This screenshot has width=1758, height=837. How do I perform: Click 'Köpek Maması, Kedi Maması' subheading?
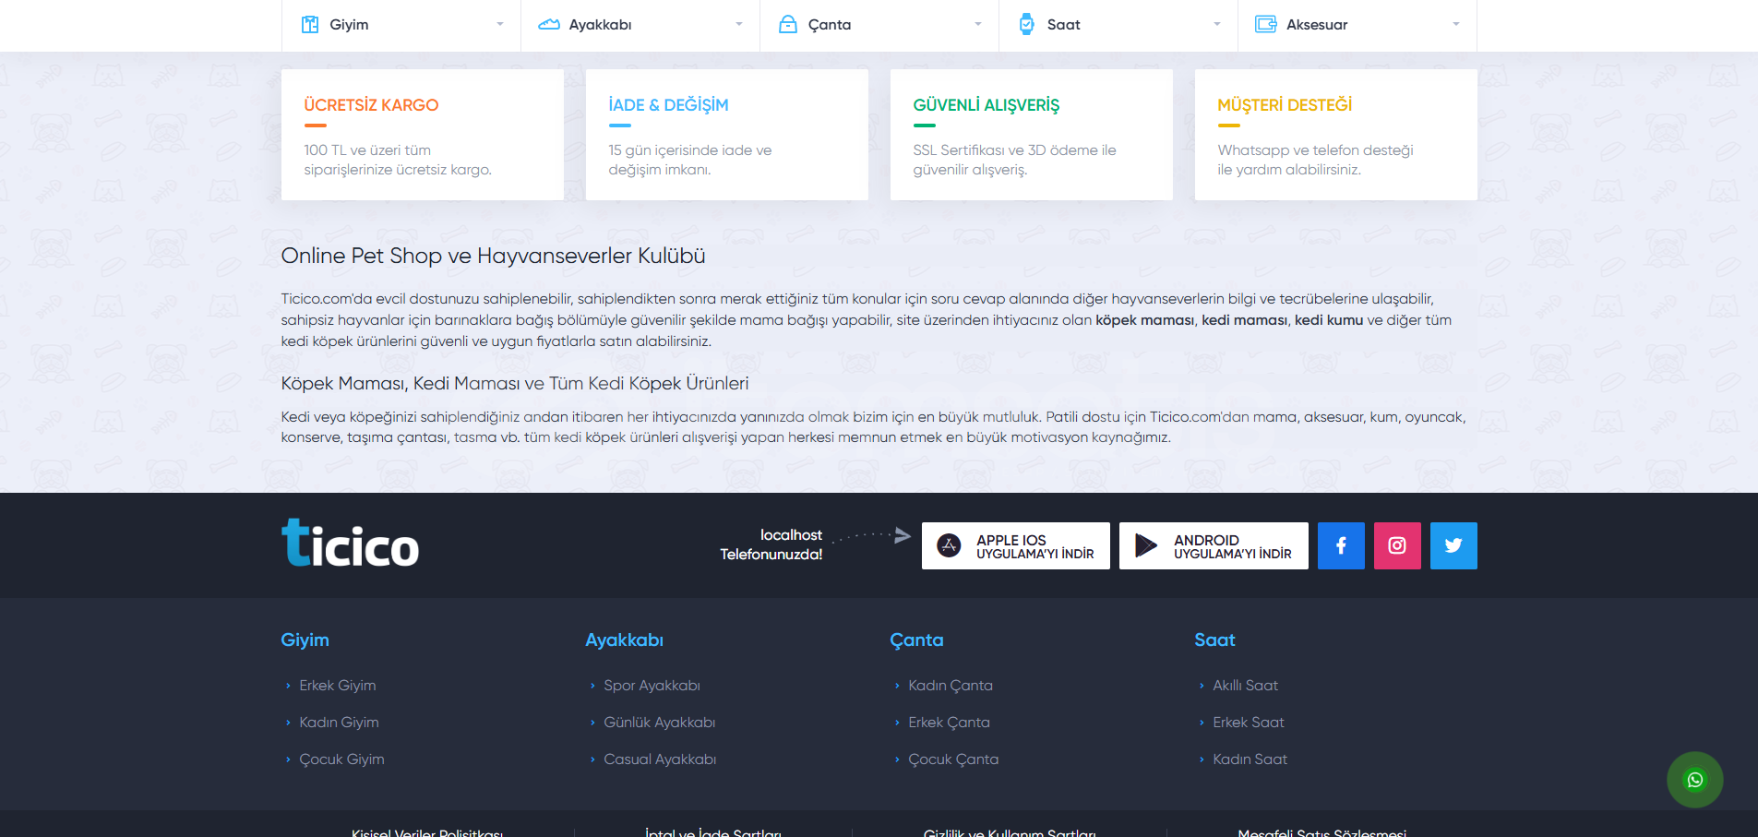tap(515, 383)
